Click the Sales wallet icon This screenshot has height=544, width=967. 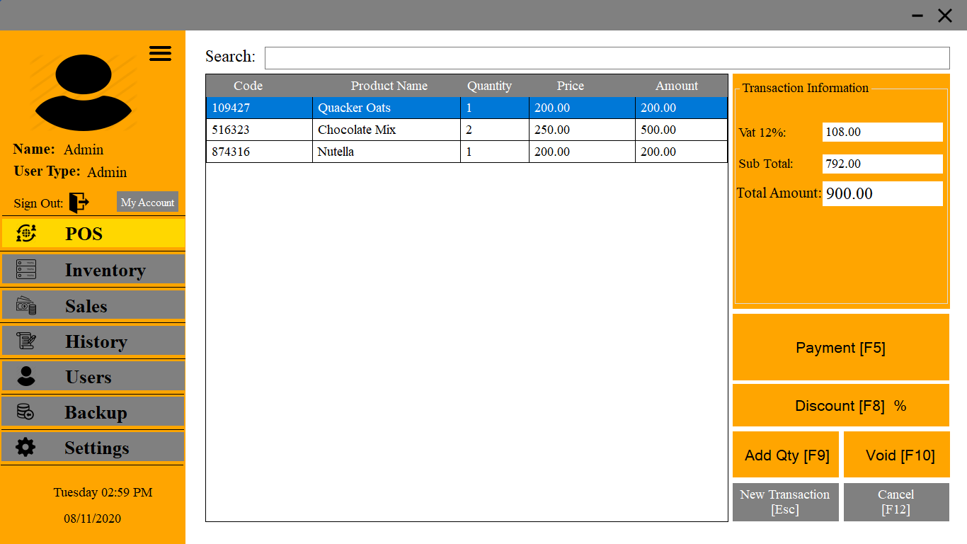pos(27,305)
